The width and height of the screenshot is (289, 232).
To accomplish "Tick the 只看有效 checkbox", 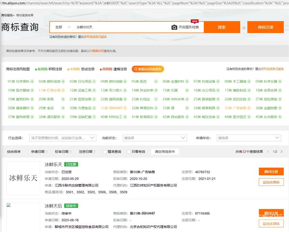I will point(129,152).
